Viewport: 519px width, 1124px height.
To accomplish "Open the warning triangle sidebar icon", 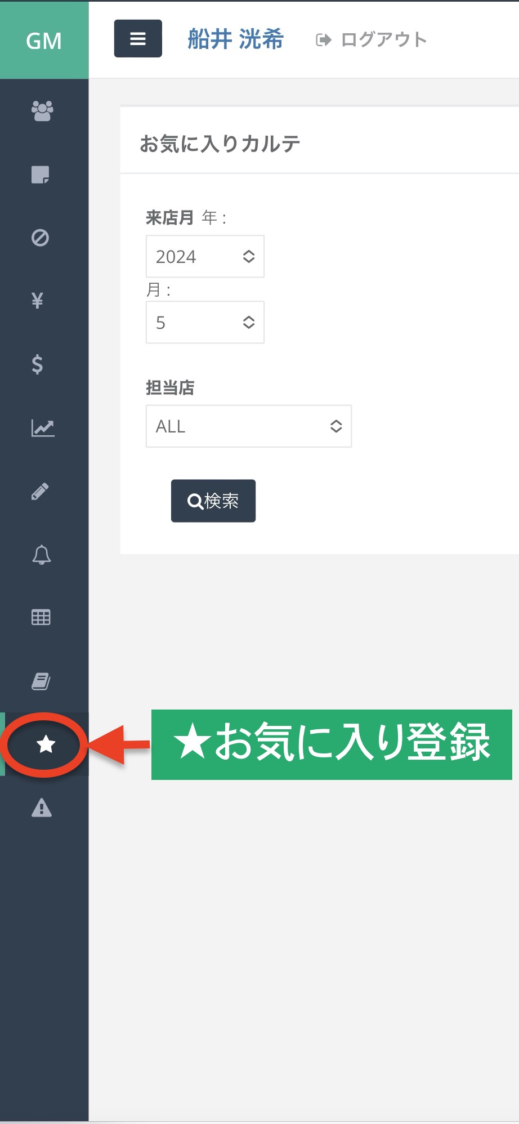I will [42, 808].
